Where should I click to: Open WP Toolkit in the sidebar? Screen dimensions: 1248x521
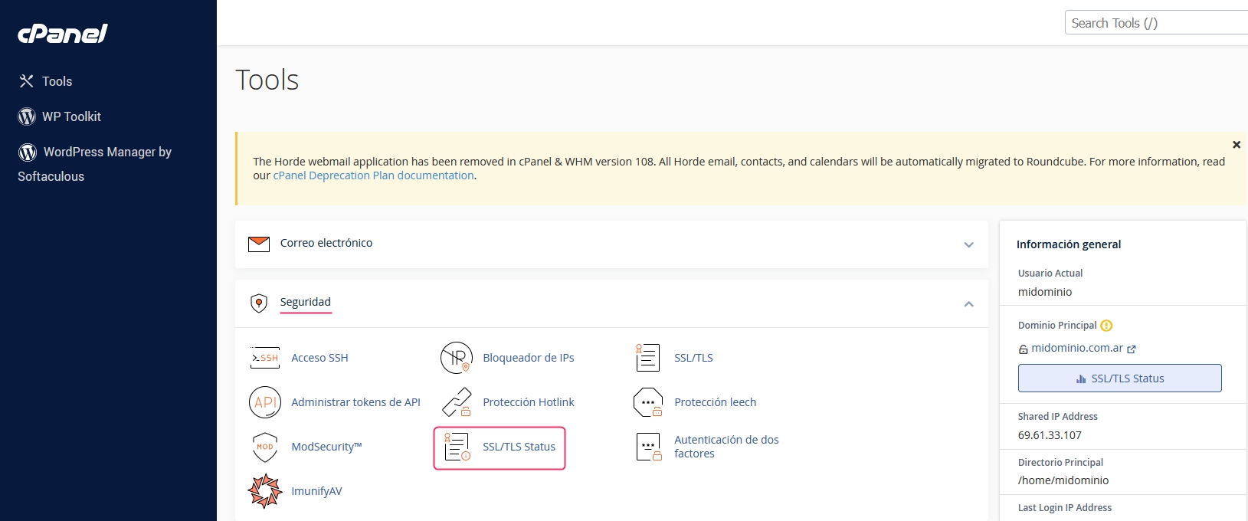click(71, 116)
